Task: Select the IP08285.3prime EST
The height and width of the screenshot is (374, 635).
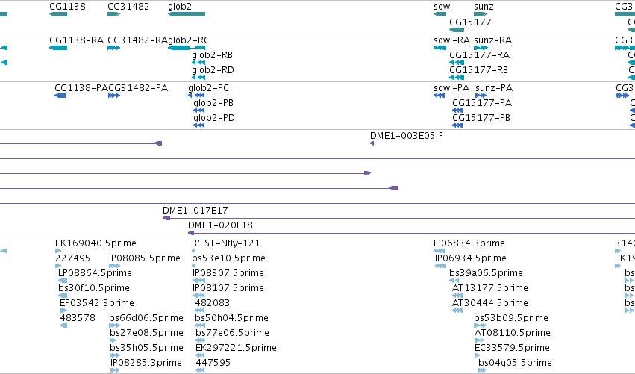Action: pos(115,370)
